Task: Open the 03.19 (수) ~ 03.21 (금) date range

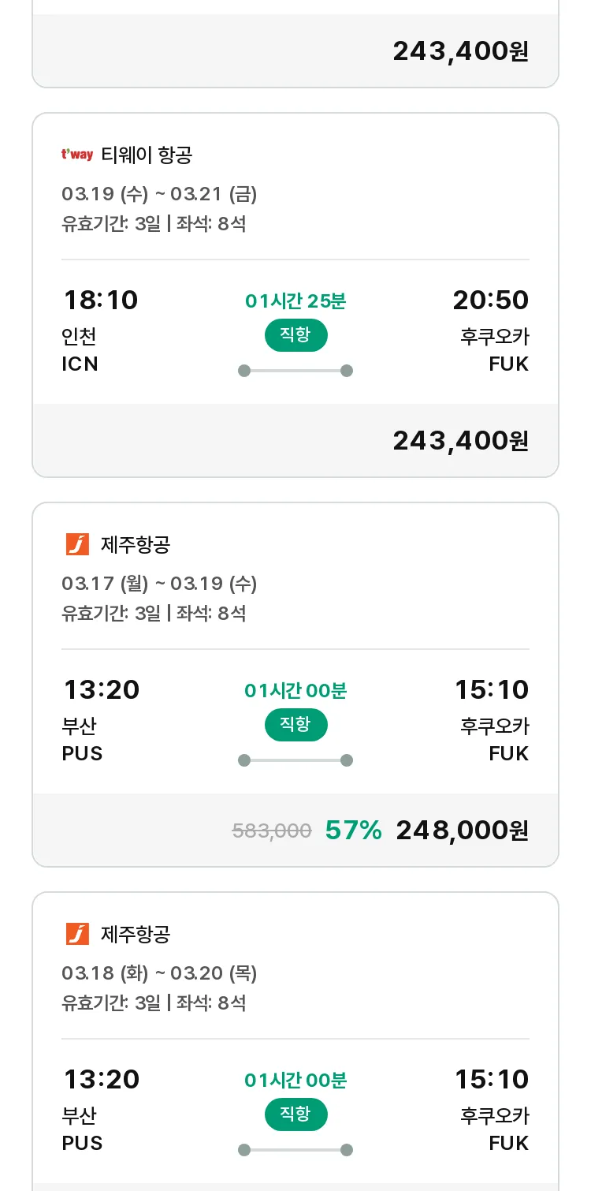Action: pyautogui.click(x=159, y=194)
